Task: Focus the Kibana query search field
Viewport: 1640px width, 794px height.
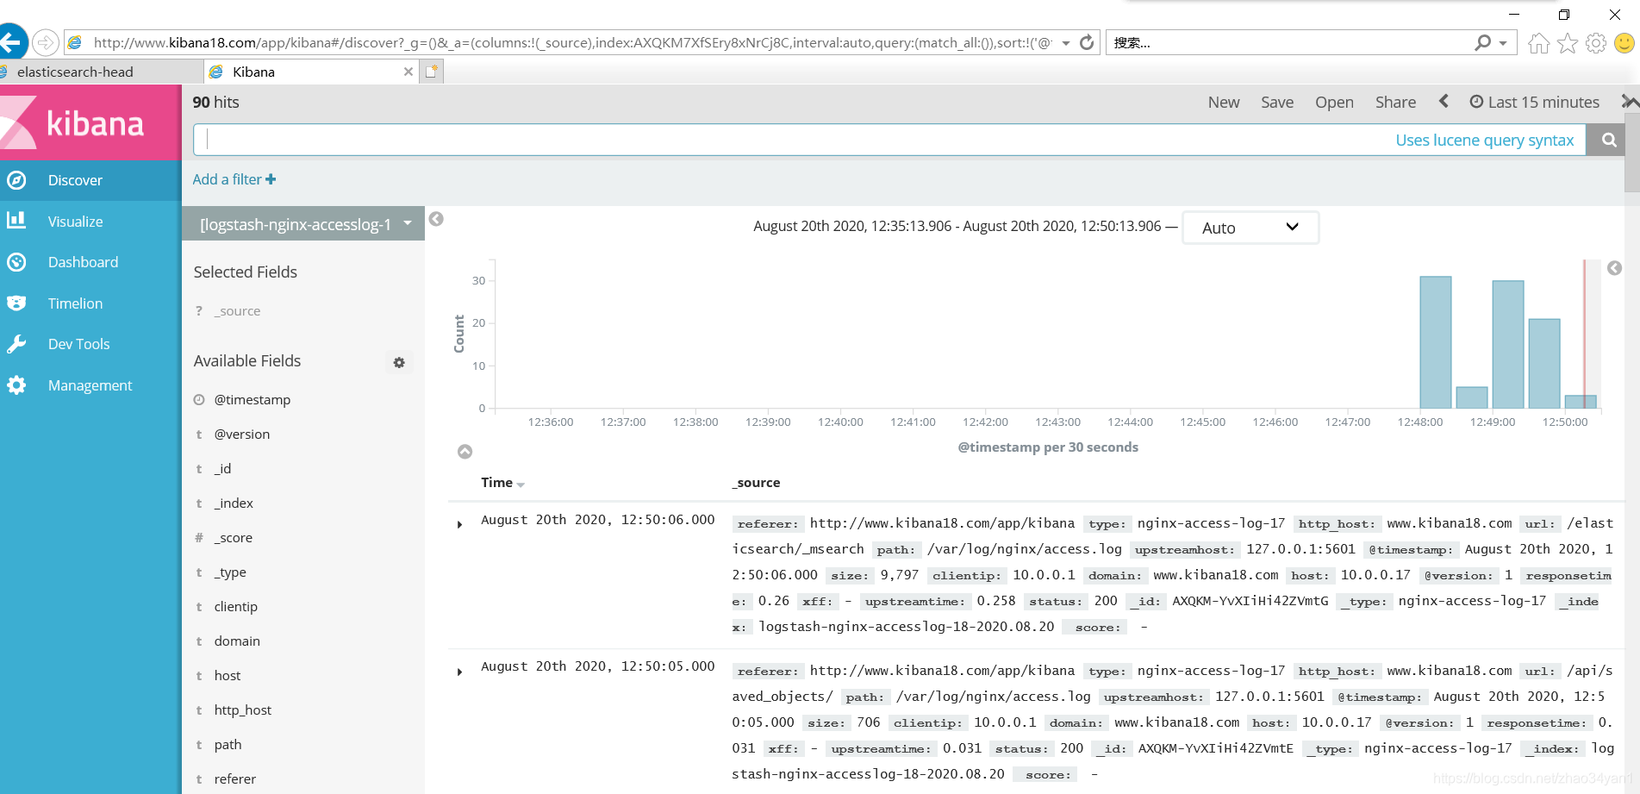Action: tap(793, 140)
